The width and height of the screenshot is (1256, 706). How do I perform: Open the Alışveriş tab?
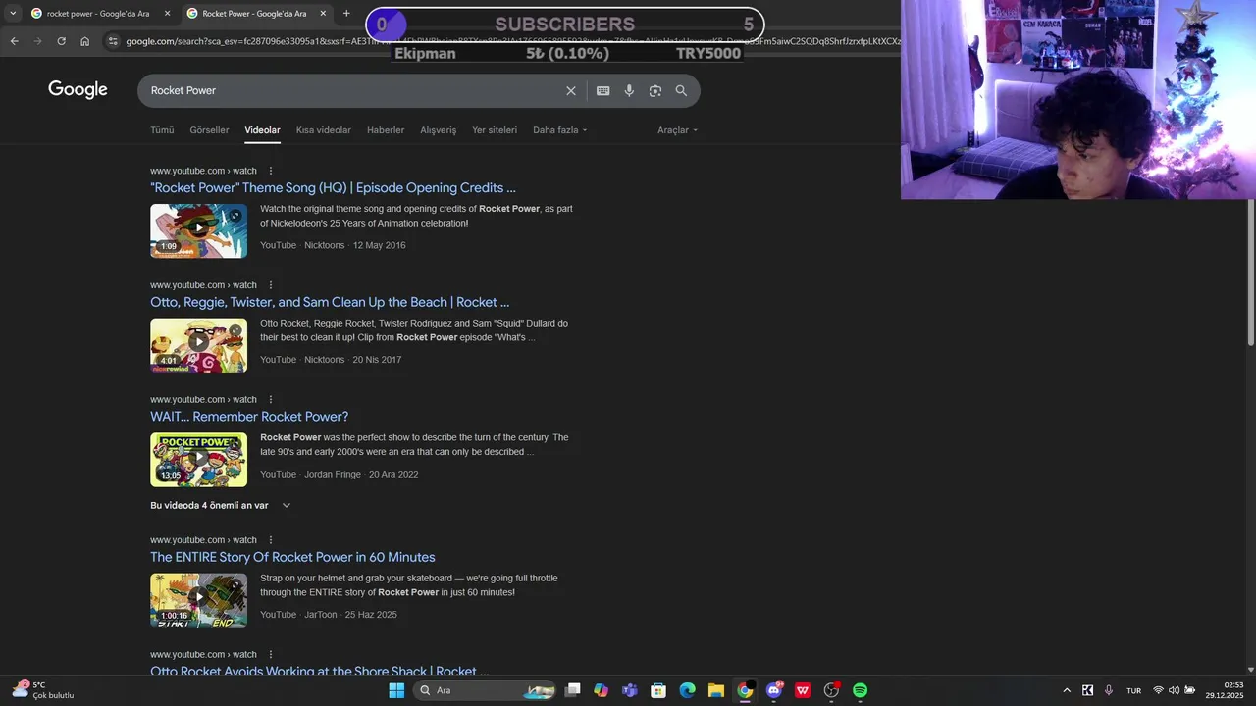click(x=439, y=130)
